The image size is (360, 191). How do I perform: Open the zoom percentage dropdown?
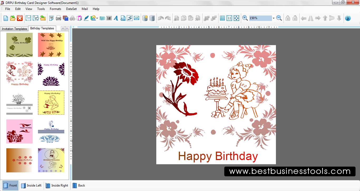point(274,18)
